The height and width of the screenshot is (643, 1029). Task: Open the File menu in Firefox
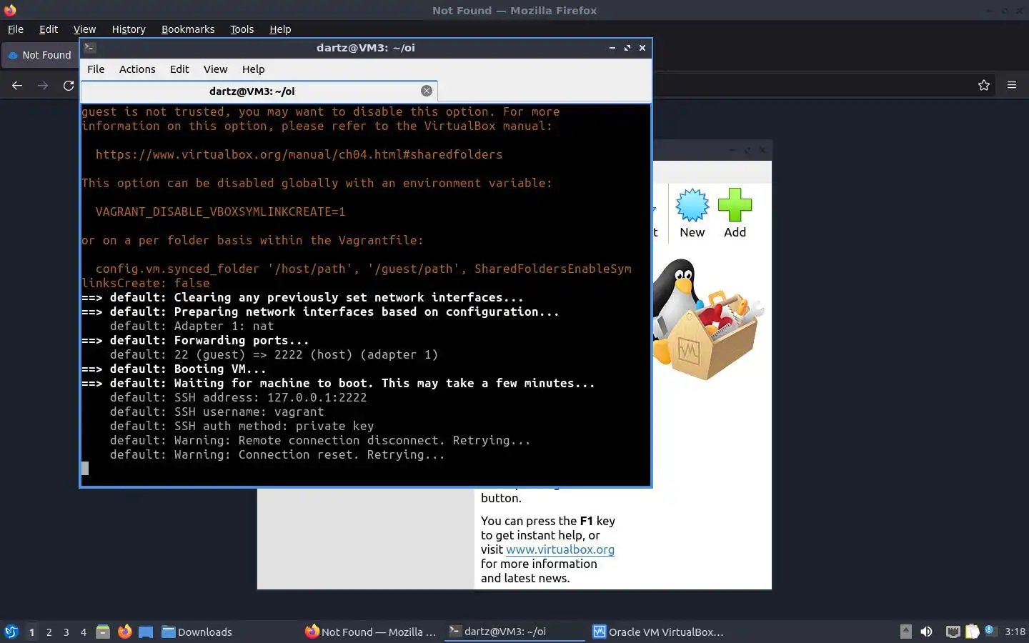click(x=15, y=29)
